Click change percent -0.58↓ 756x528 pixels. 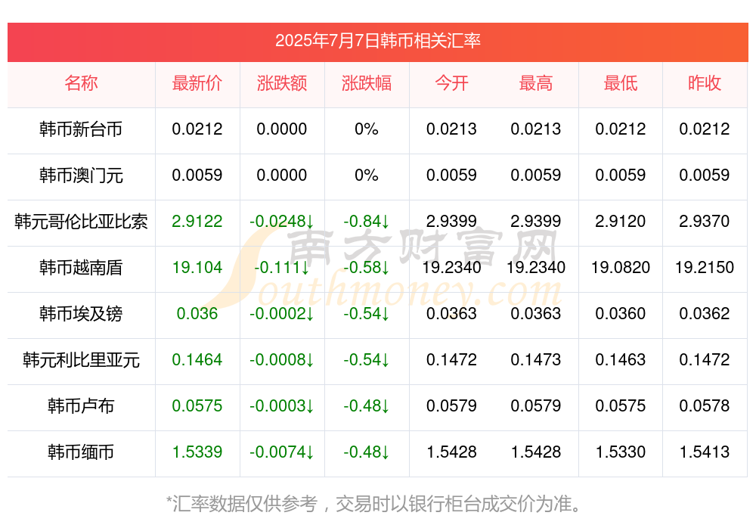367,267
